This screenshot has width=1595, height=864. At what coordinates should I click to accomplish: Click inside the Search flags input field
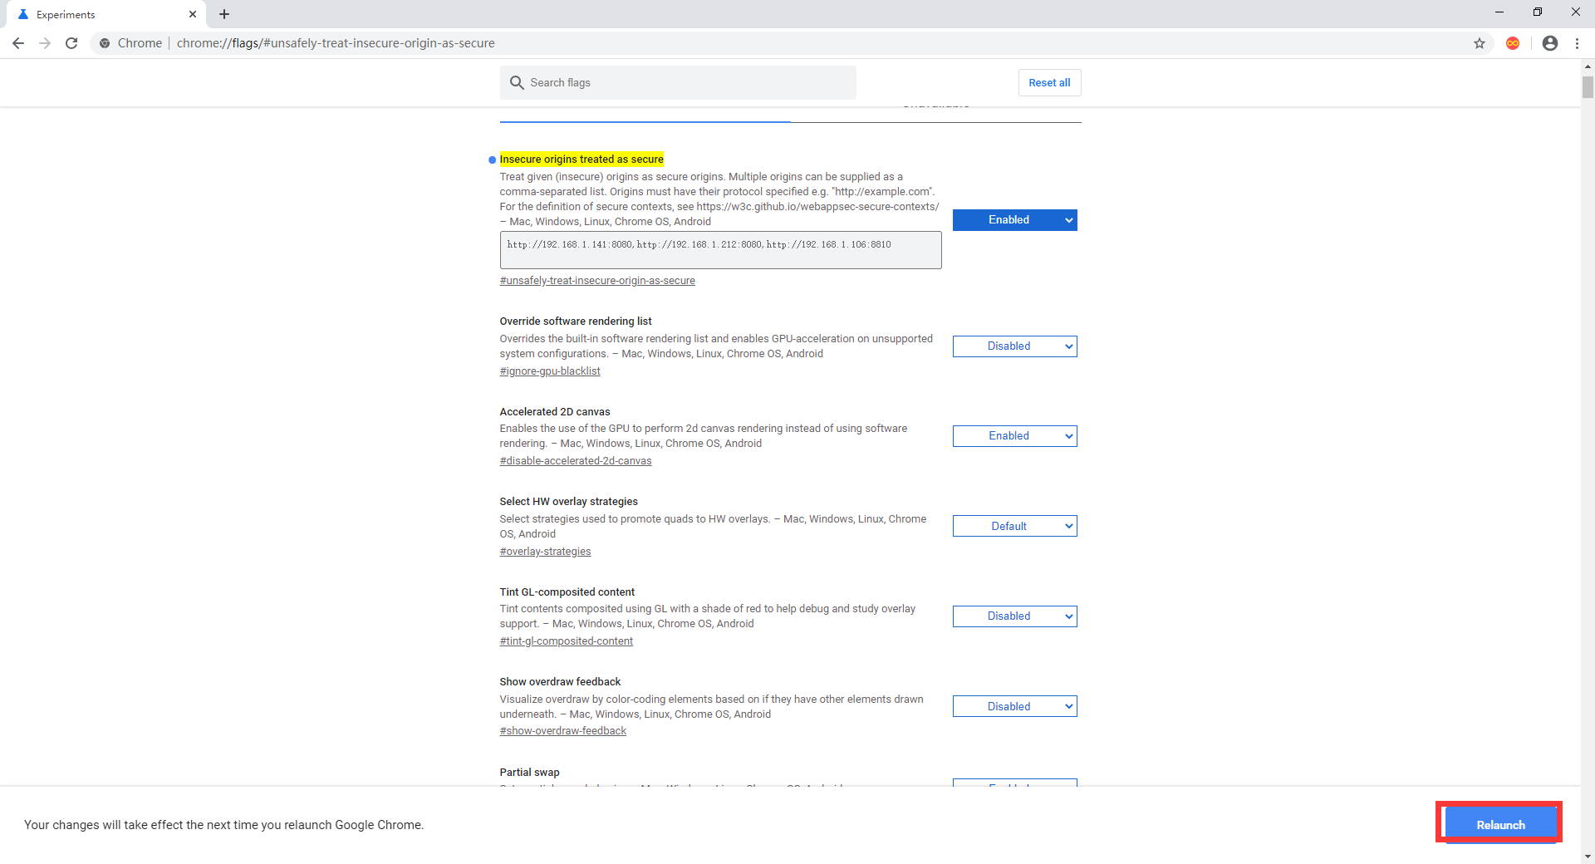pos(681,82)
